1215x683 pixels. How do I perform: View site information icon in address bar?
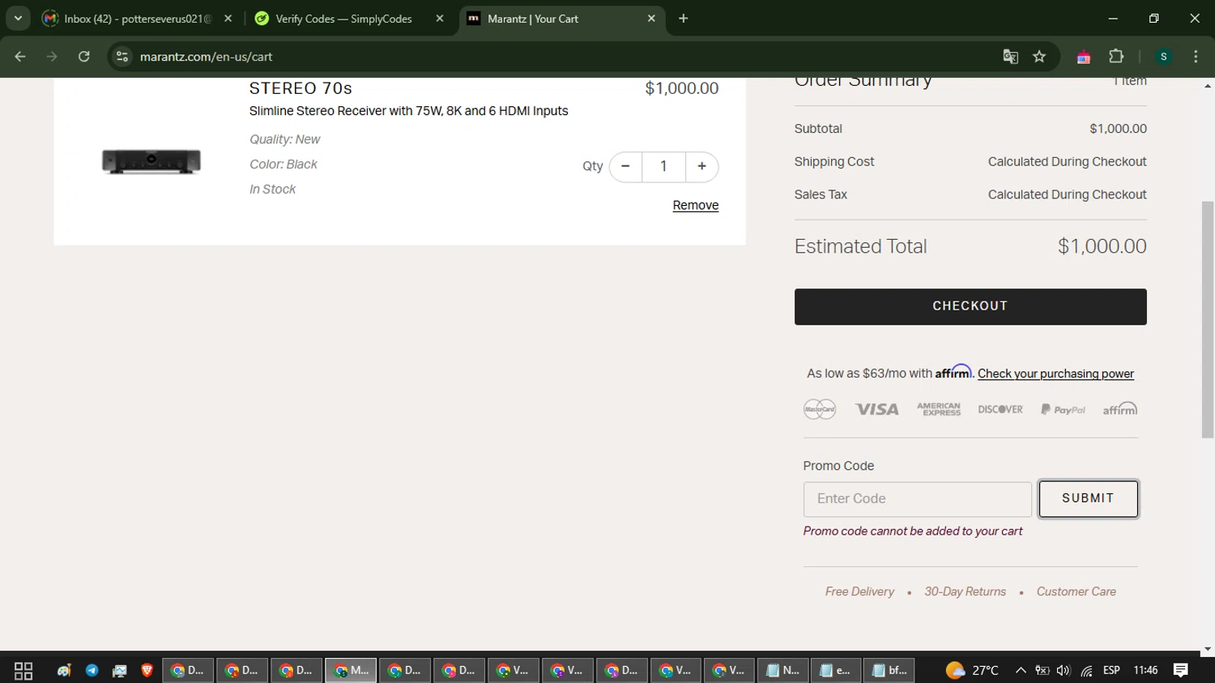tap(122, 57)
